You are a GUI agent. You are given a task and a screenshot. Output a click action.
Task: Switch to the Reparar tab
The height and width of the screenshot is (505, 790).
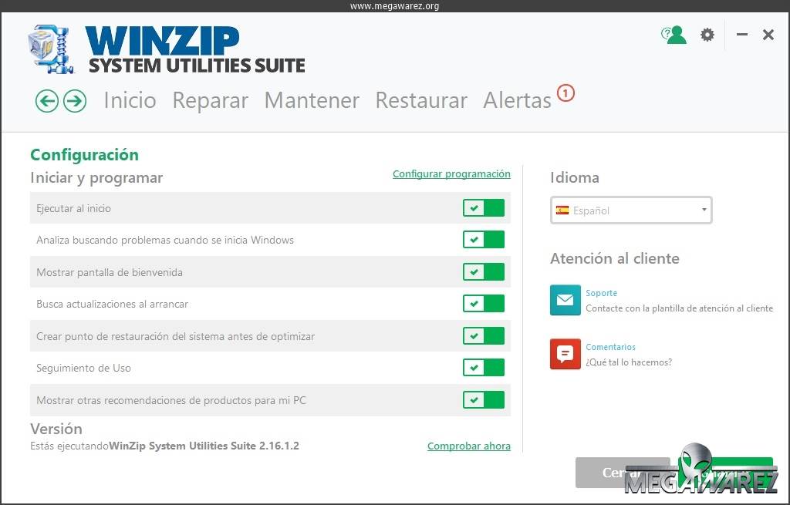pyautogui.click(x=211, y=100)
